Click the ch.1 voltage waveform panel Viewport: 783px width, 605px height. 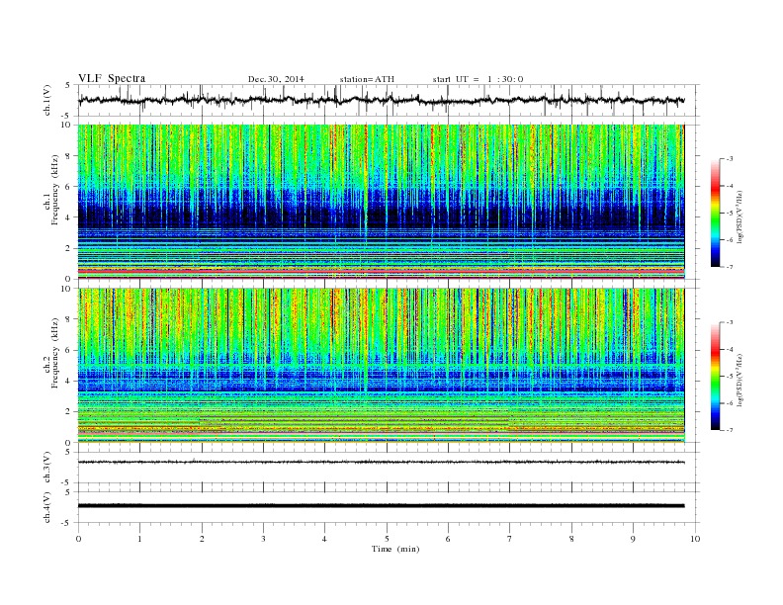[x=389, y=100]
